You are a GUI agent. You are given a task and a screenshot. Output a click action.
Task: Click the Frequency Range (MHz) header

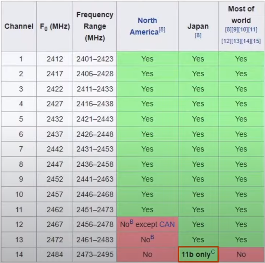95,26
